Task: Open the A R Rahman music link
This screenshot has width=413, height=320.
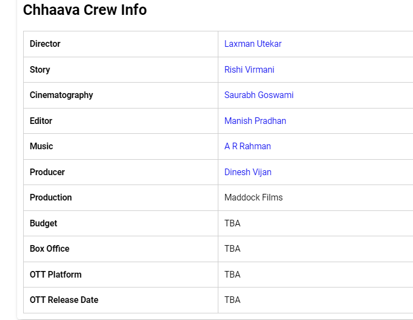Action: pos(248,146)
